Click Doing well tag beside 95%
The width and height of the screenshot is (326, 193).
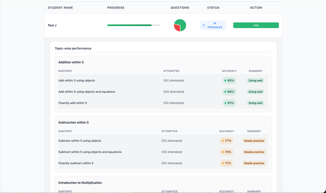[256, 80]
